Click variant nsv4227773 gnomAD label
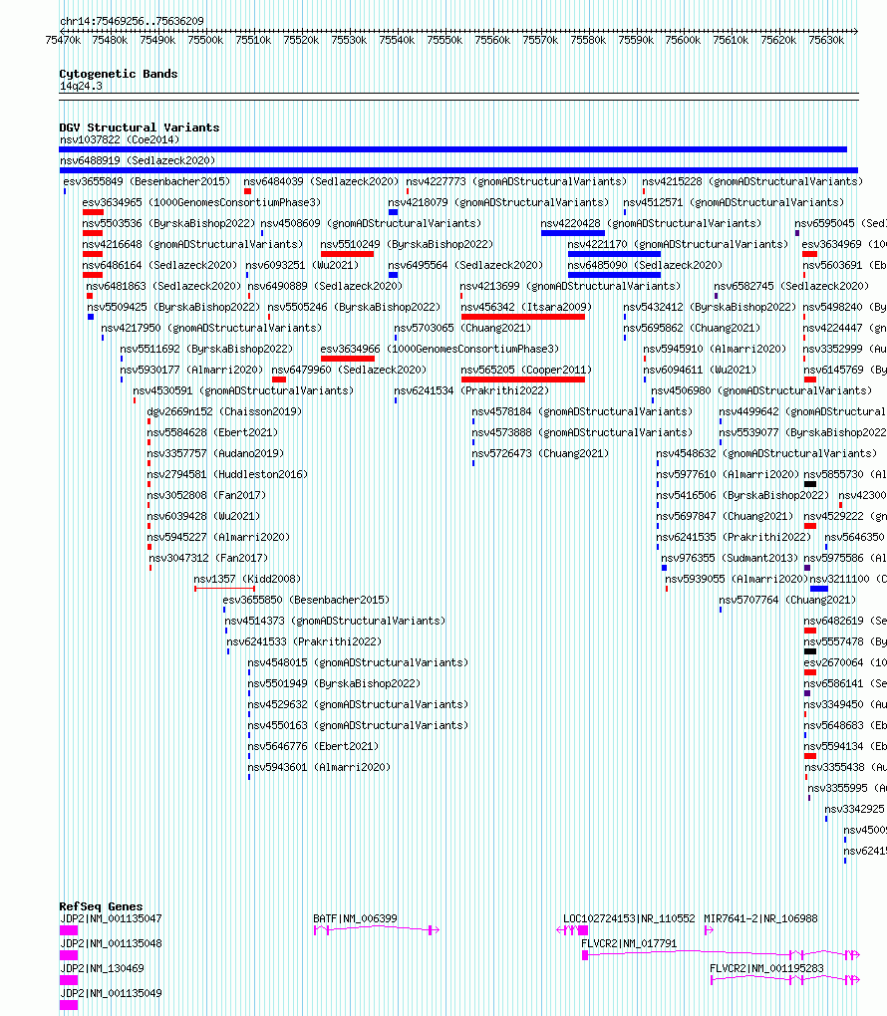887x1016 pixels. pyautogui.click(x=517, y=181)
